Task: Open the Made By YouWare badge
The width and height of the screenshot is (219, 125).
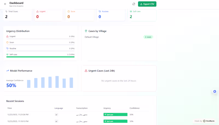Action: [204, 121]
